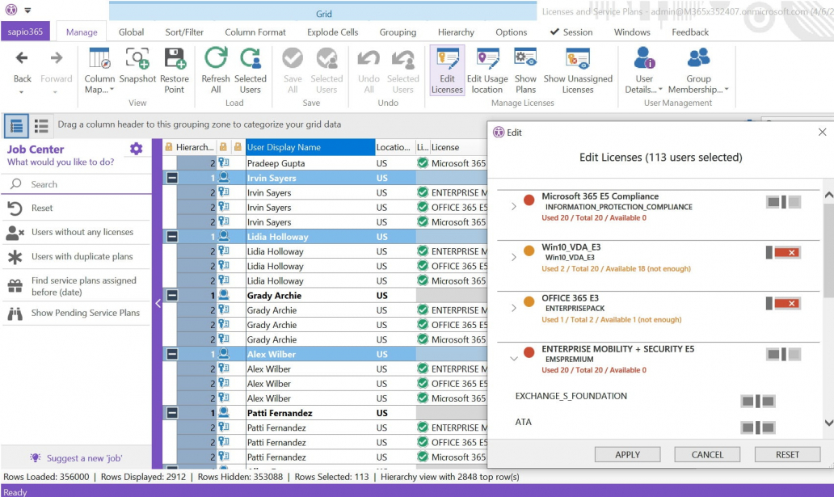
Task: Open Edit Usage location tool
Action: click(x=487, y=70)
